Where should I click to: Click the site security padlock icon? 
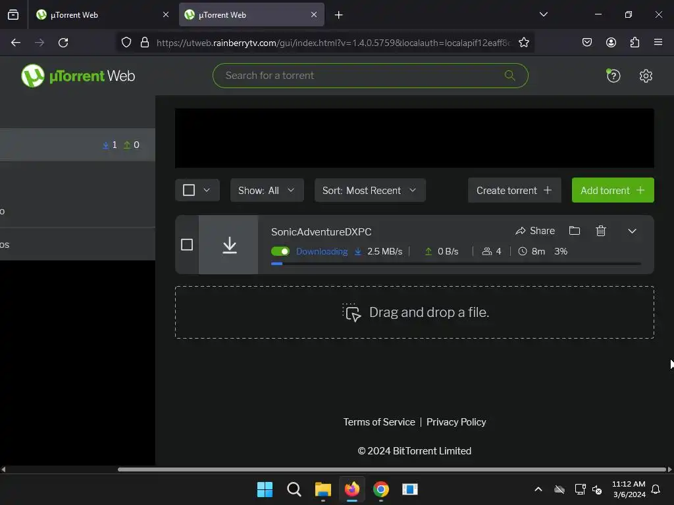click(x=145, y=43)
